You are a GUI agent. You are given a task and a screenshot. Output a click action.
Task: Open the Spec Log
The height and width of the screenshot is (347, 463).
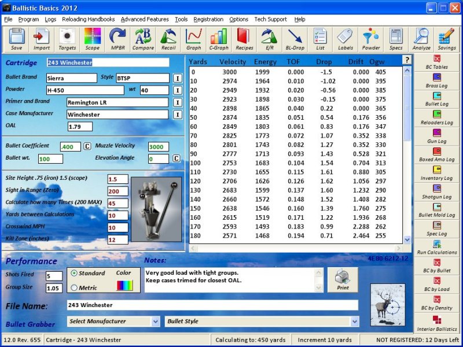pyautogui.click(x=437, y=229)
